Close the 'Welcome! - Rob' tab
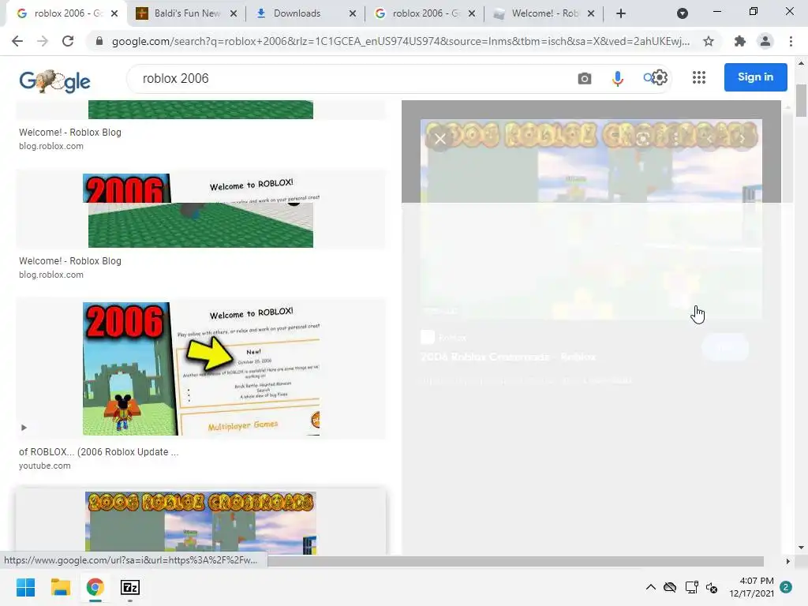This screenshot has width=808, height=606. (x=591, y=13)
